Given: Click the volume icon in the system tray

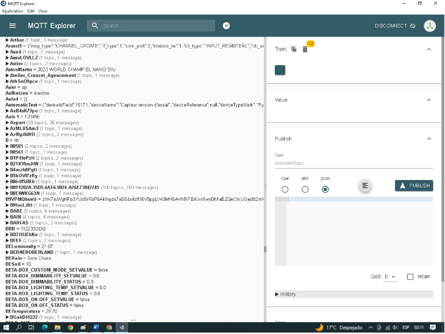Looking at the screenshot, I should (396, 327).
